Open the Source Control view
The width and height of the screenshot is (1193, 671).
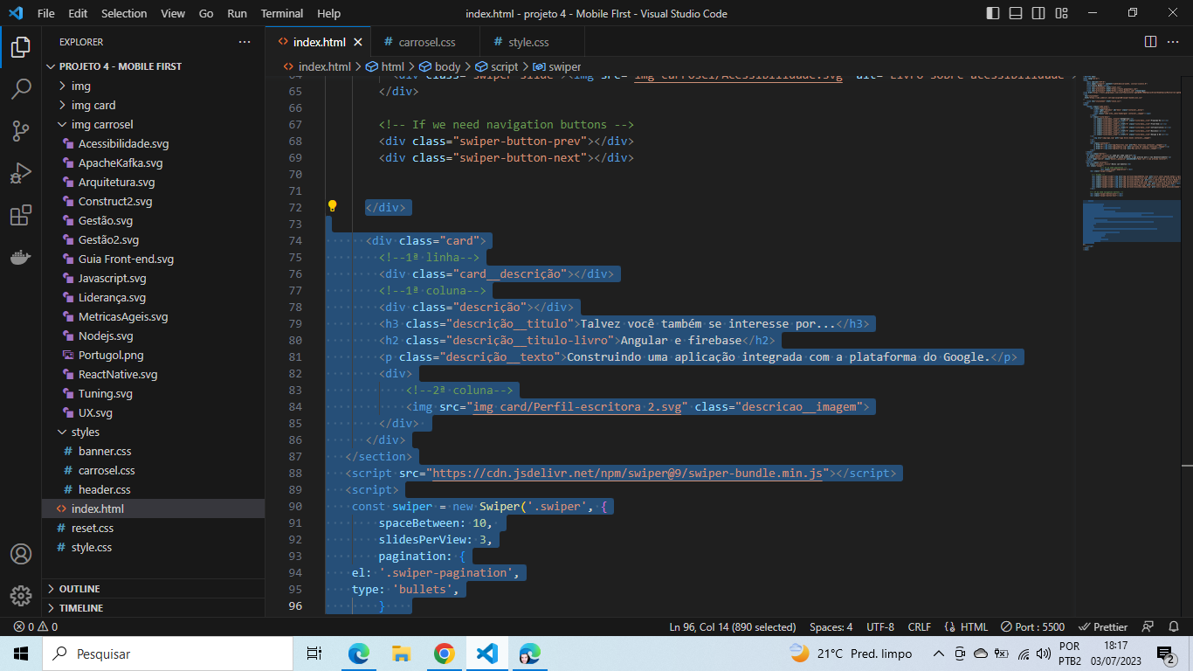coord(21,131)
